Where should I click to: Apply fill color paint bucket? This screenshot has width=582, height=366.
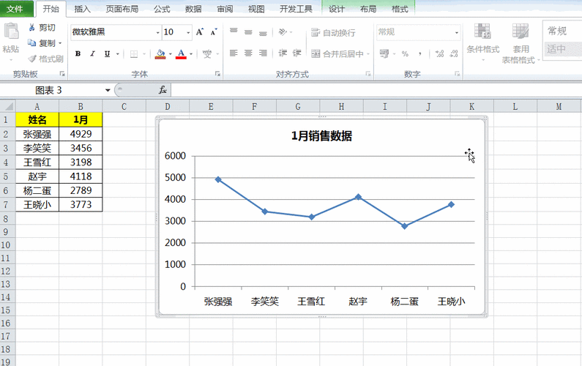[160, 54]
